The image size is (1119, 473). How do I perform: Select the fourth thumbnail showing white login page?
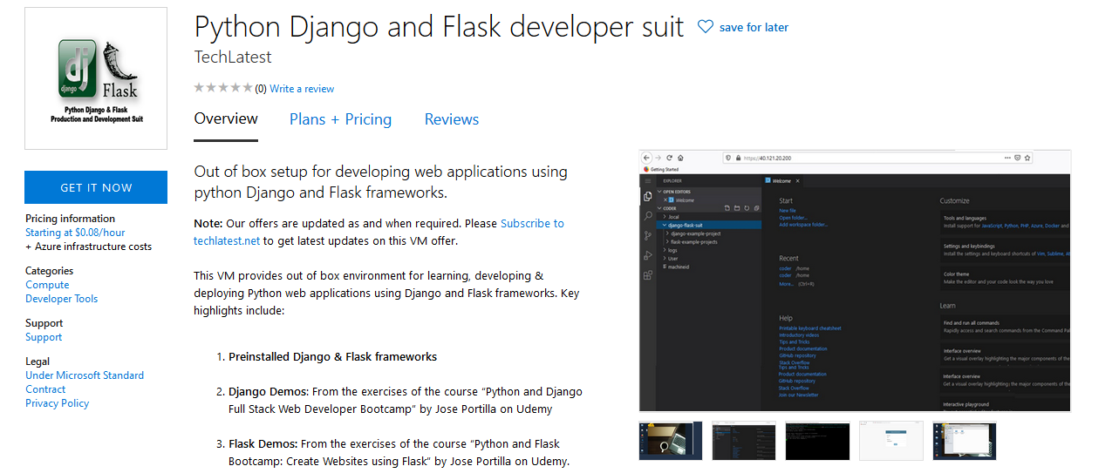[x=890, y=441]
